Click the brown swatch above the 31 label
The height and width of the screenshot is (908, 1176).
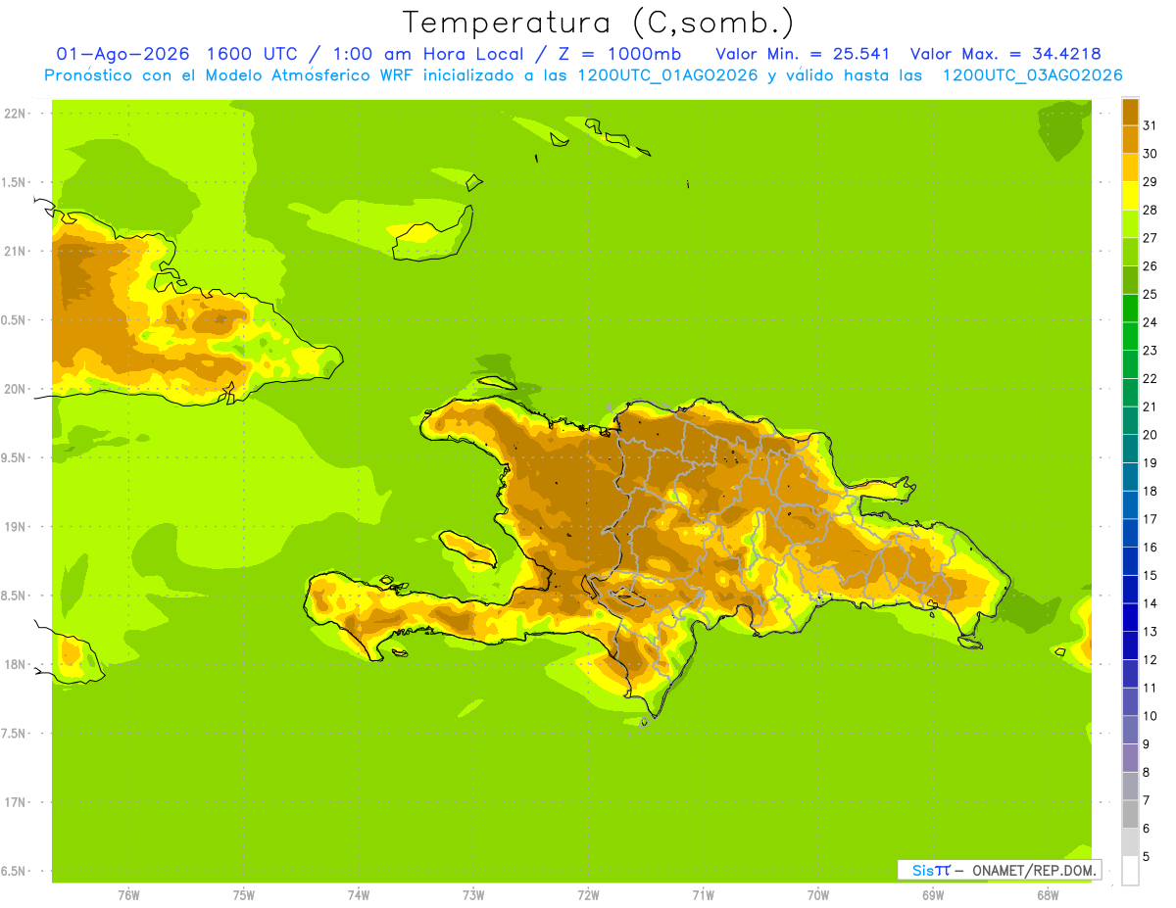point(1130,111)
